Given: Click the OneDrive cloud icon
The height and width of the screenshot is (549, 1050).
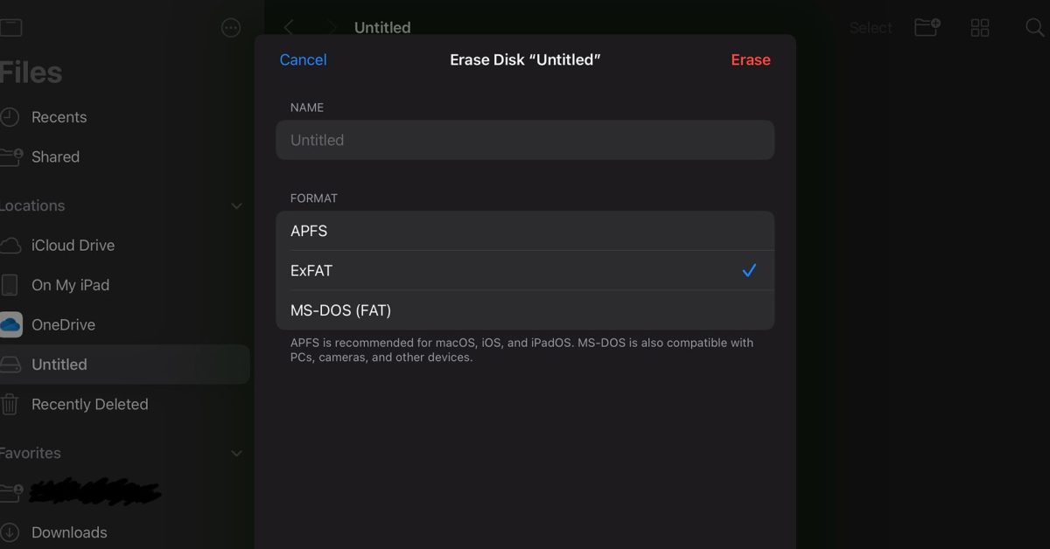Looking at the screenshot, I should point(10,325).
